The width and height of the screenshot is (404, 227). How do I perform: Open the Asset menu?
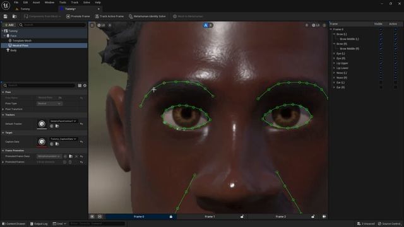coord(36,3)
